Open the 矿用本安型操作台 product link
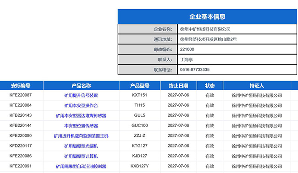 [x=81, y=105]
